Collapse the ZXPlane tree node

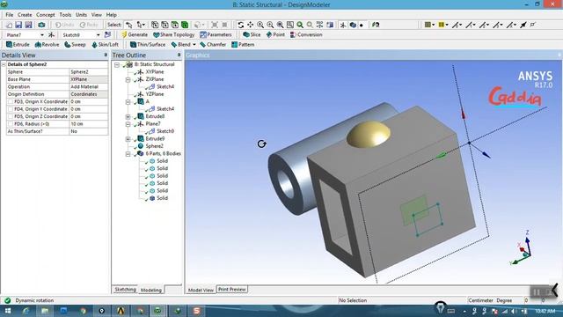coord(128,79)
